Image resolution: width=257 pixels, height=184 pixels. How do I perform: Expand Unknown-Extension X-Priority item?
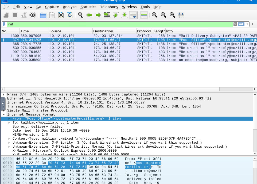tap(9, 143)
